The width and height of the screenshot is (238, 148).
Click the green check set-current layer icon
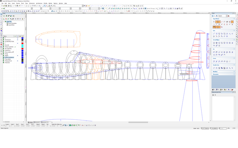[8, 19]
